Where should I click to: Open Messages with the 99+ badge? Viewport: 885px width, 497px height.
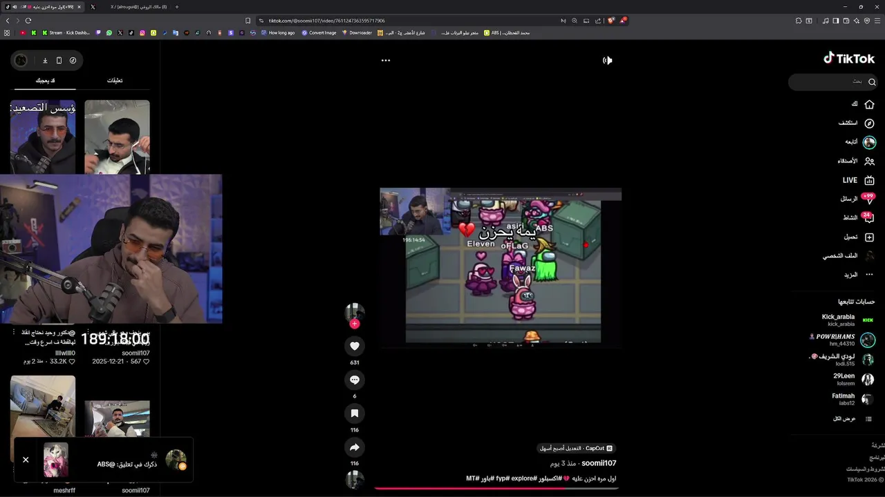click(x=857, y=199)
